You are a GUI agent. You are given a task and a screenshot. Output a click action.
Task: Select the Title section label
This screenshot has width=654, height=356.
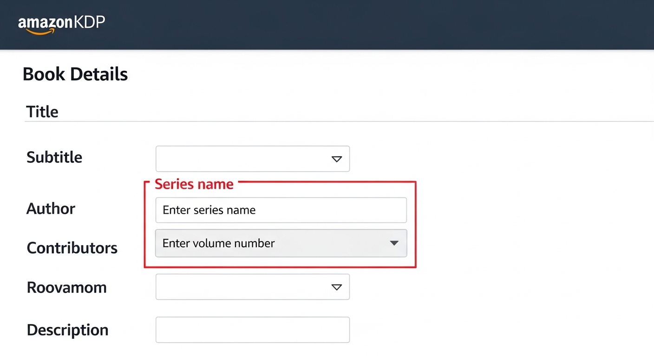[x=42, y=111]
